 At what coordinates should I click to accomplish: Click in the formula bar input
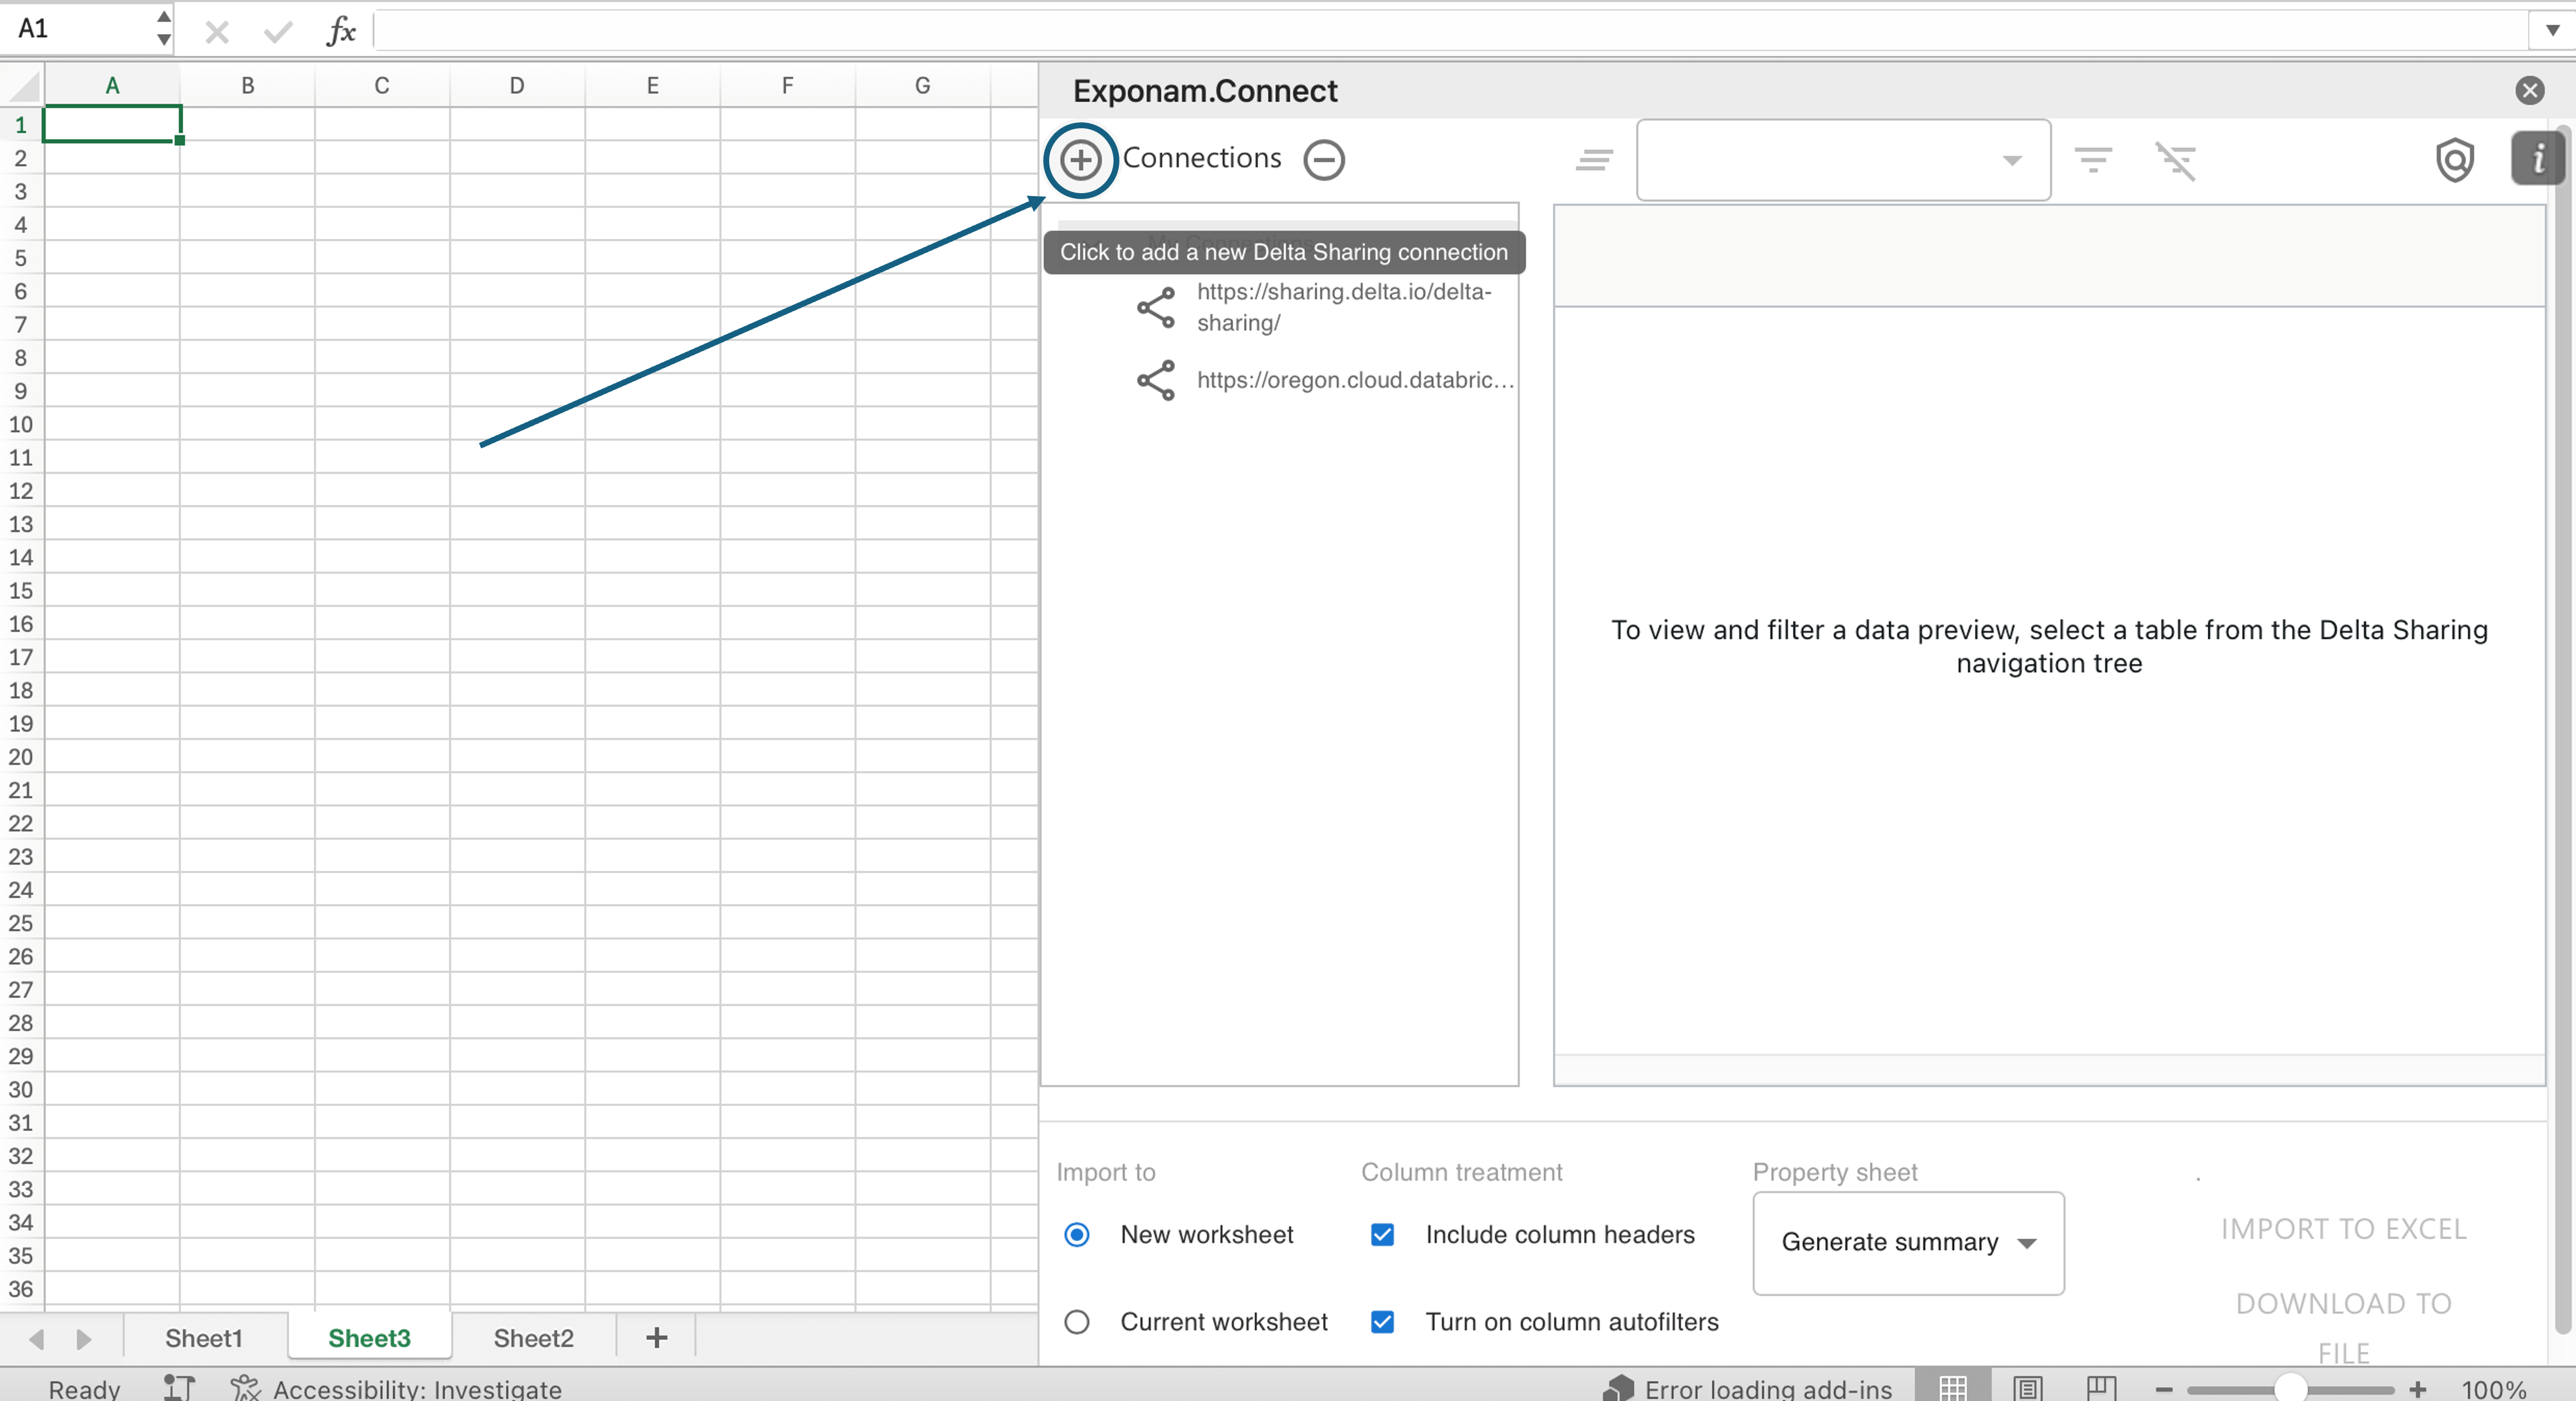pyautogui.click(x=1450, y=30)
